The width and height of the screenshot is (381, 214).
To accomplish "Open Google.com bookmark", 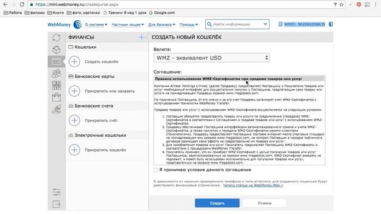I will (x=162, y=12).
